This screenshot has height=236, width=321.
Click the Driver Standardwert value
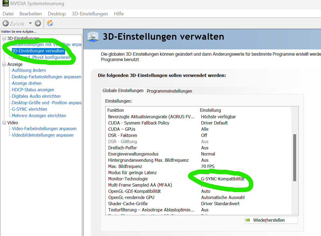pos(220,204)
